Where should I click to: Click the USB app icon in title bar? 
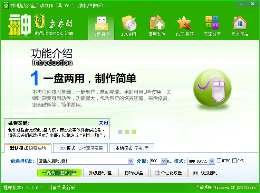pos(6,6)
